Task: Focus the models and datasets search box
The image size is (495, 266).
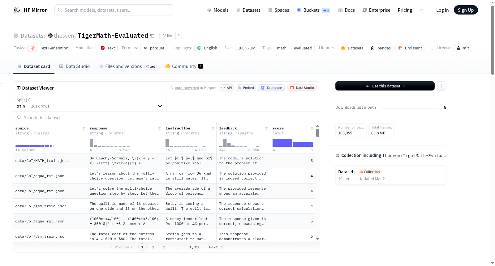Action: coord(114,10)
